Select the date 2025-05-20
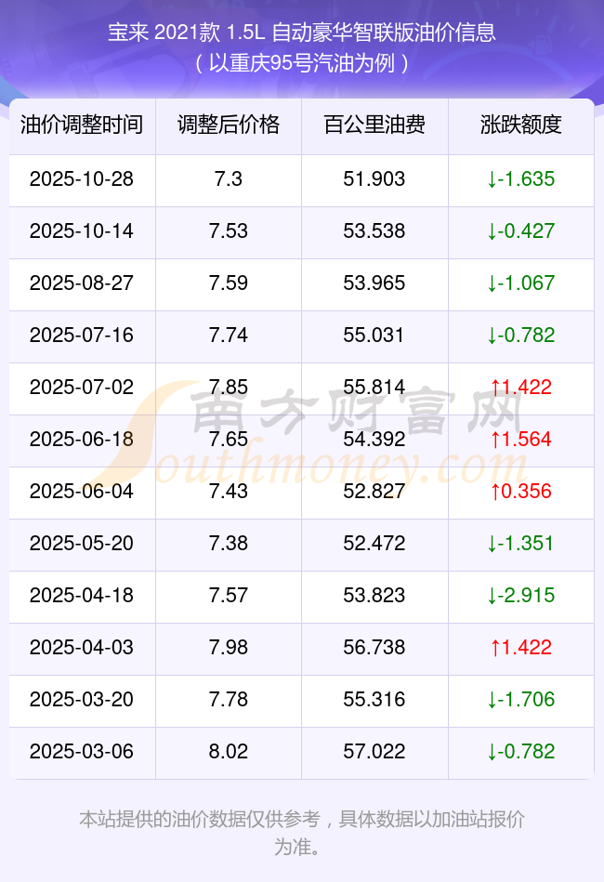The image size is (604, 882). click(x=82, y=544)
